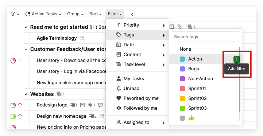This screenshot has width=263, height=136.
Task: Select the None tag option
Action: pyautogui.click(x=185, y=49)
